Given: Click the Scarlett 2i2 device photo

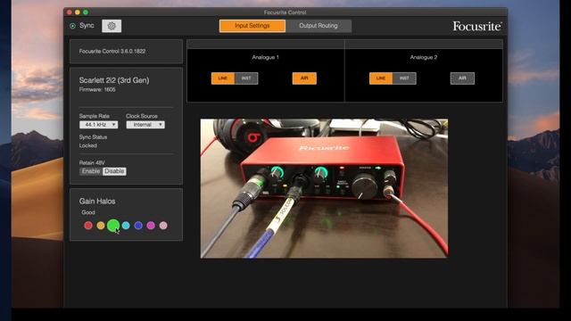Looking at the screenshot, I should click(324, 188).
